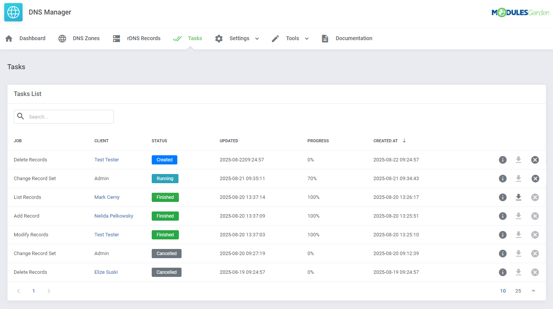Open the Documentation page icon

(x=325, y=38)
